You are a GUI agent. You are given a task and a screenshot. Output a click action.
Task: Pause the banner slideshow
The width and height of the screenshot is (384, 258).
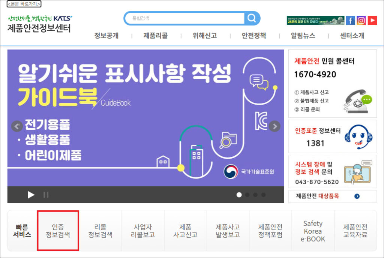(46, 195)
